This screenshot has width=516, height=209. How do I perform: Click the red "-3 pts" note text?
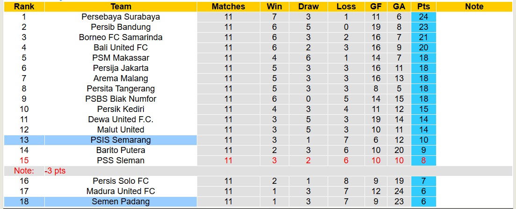pos(55,171)
